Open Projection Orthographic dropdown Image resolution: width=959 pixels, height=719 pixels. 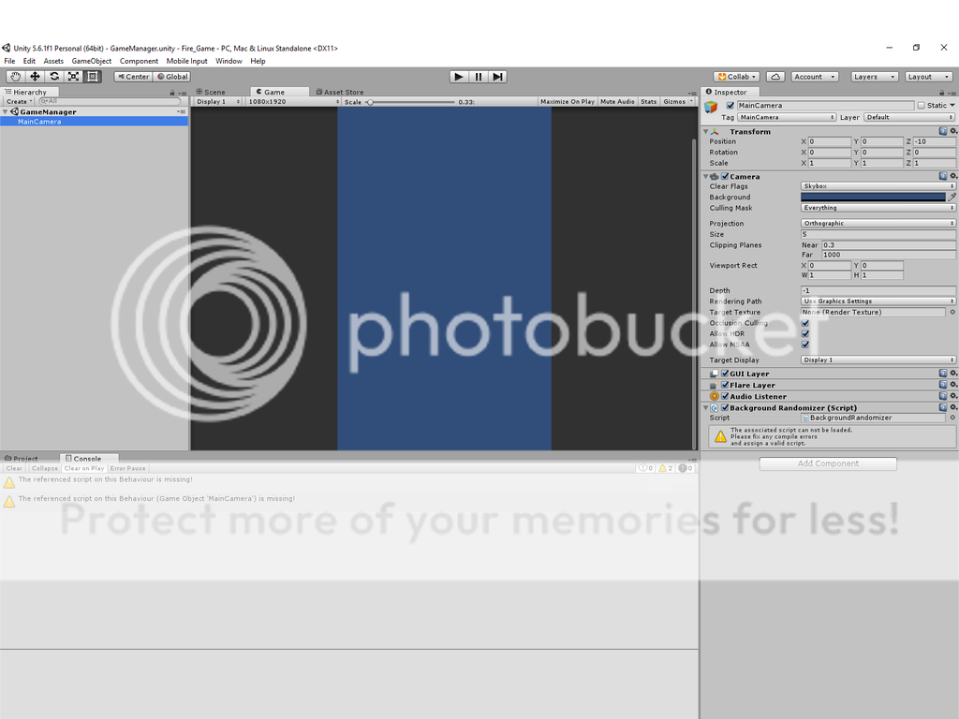click(878, 223)
